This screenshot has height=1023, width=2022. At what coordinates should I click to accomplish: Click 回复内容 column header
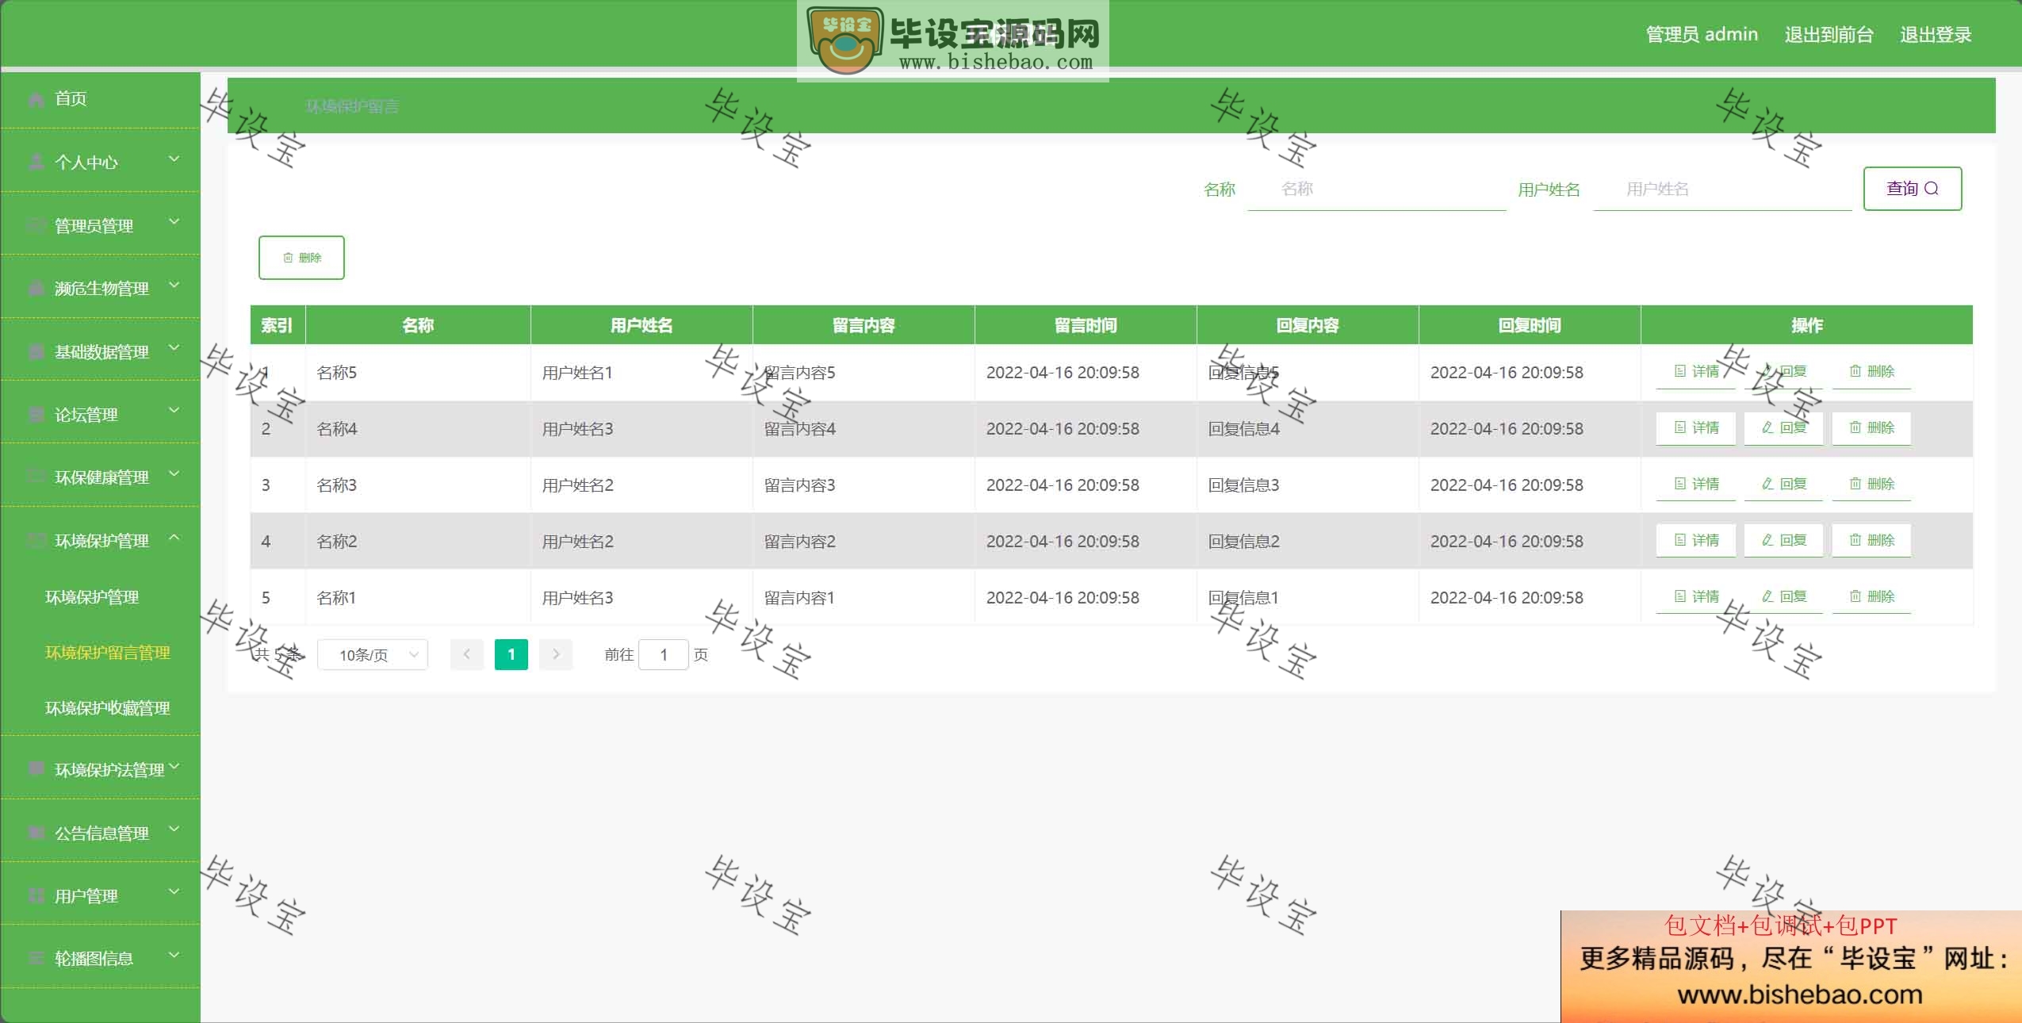pos(1308,325)
